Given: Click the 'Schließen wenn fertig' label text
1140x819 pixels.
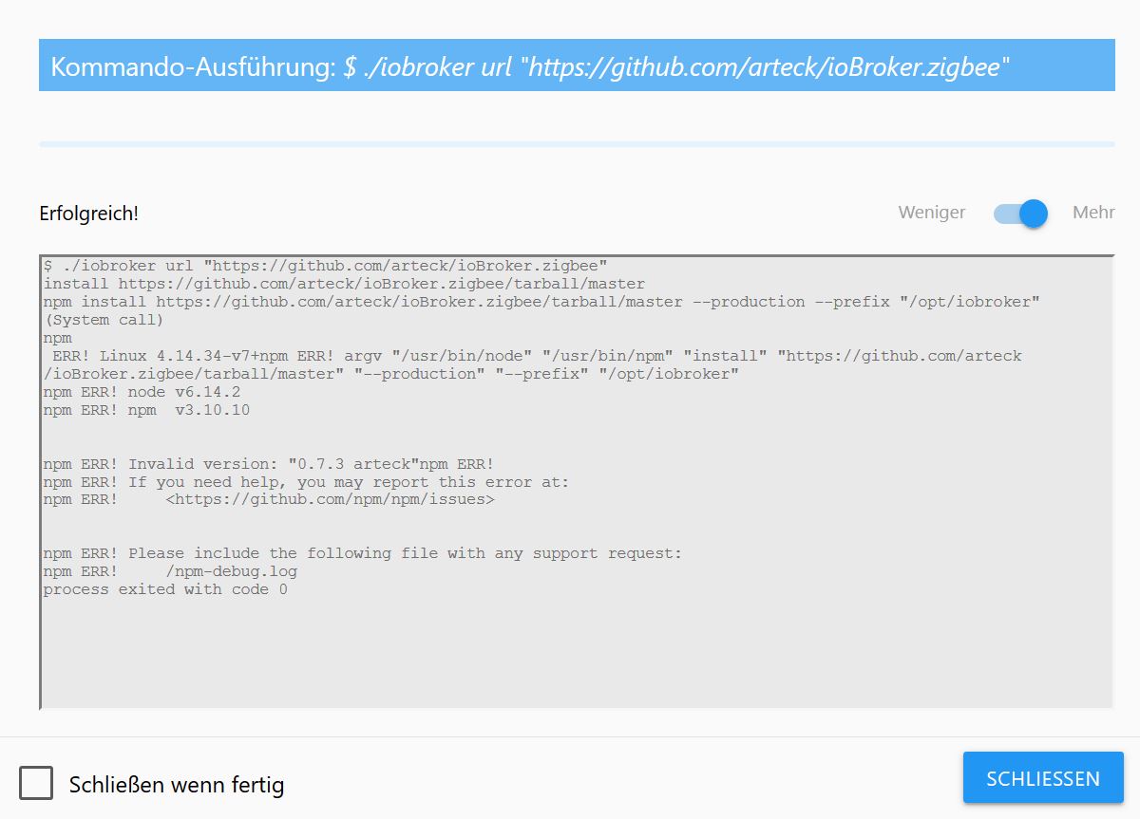Looking at the screenshot, I should pos(177,785).
